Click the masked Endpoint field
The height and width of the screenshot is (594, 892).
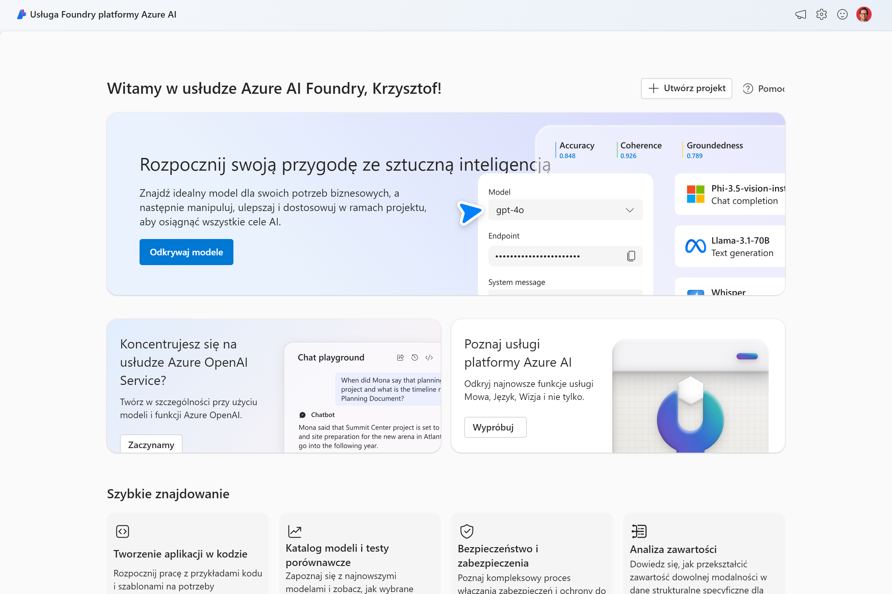click(x=565, y=256)
